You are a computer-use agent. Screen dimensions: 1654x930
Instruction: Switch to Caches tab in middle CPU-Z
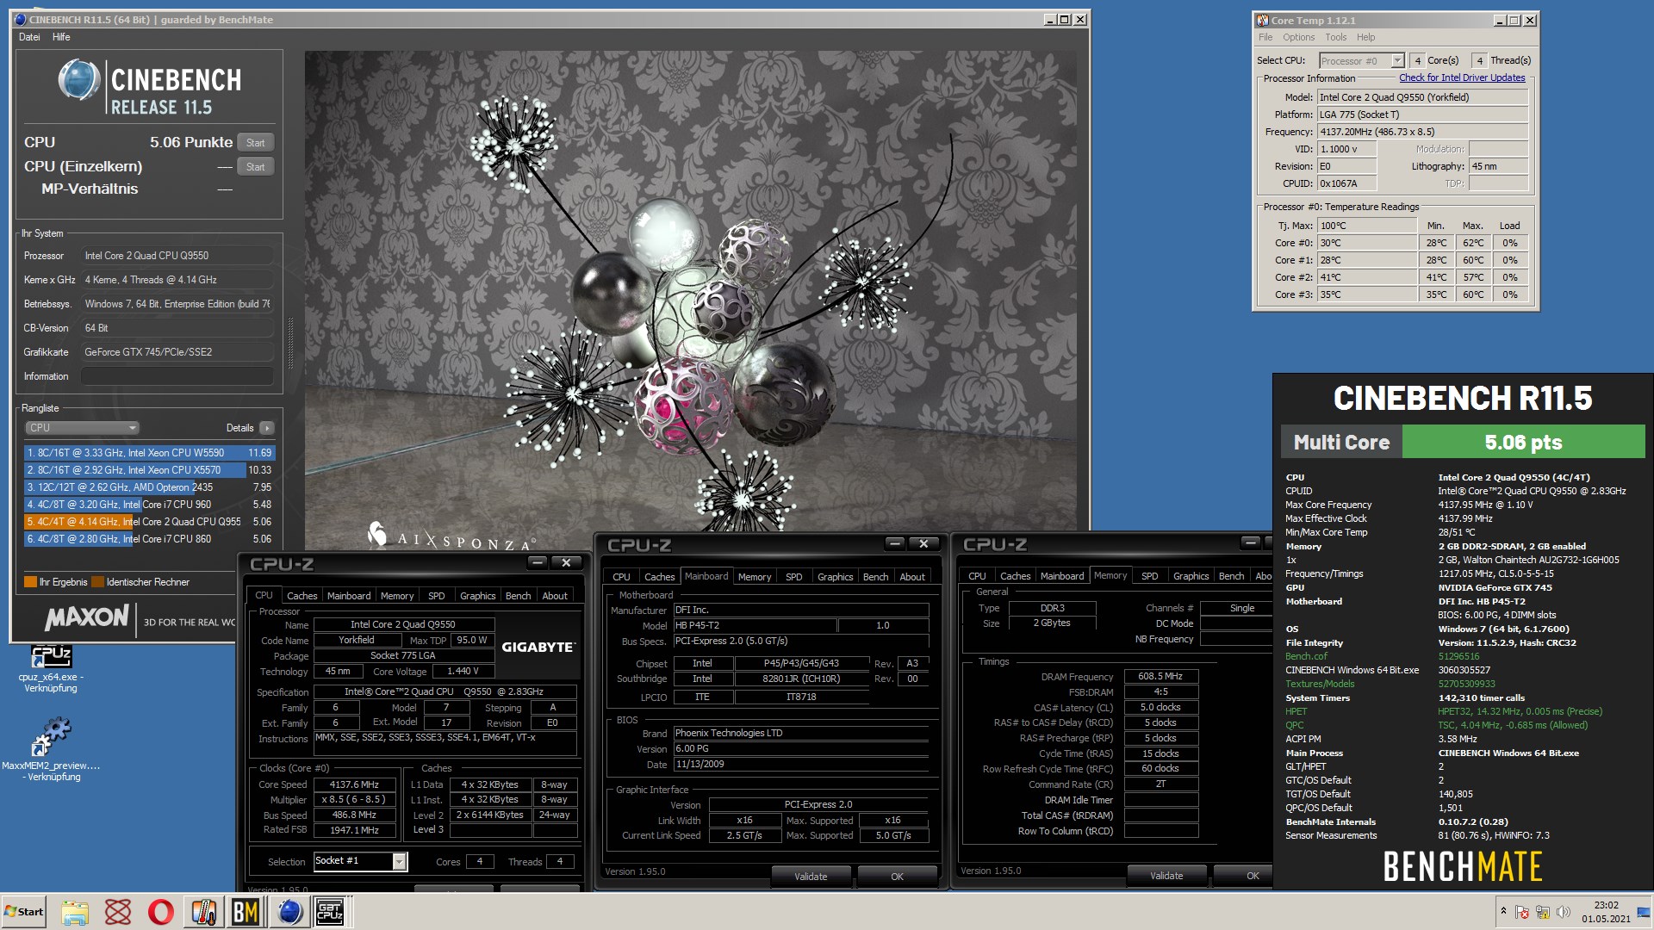tap(659, 577)
